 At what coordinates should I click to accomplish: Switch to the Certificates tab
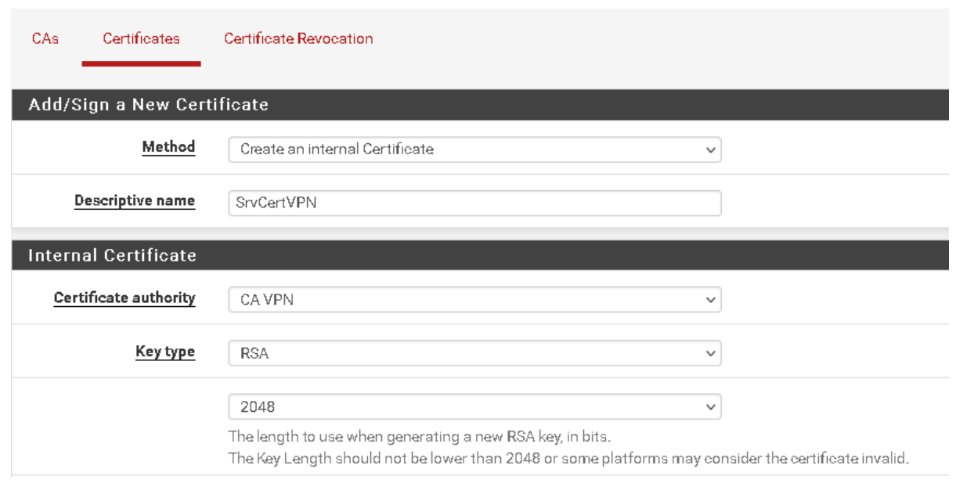141,38
